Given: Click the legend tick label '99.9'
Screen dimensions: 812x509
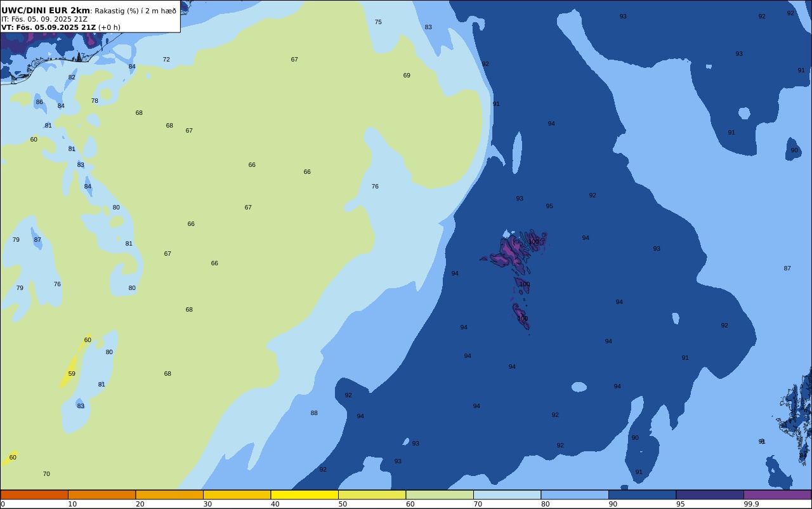Looking at the screenshot, I should pyautogui.click(x=751, y=504).
